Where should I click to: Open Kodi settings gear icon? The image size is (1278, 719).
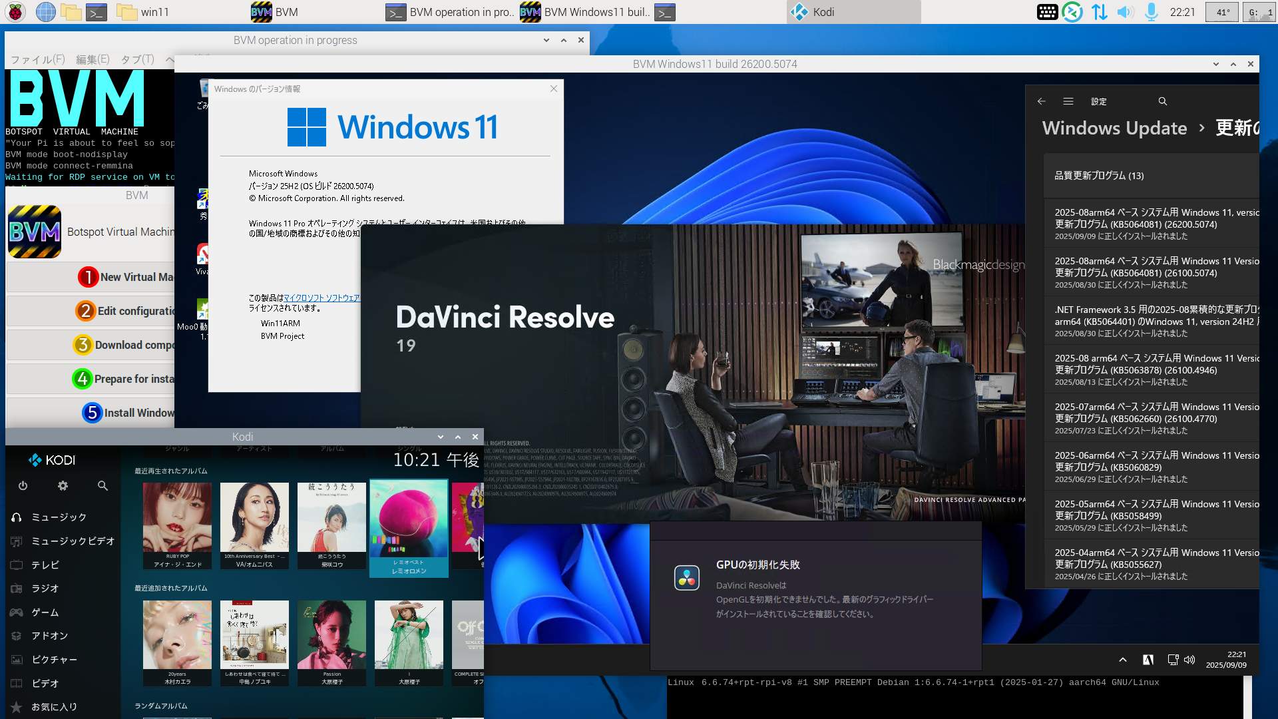point(63,486)
